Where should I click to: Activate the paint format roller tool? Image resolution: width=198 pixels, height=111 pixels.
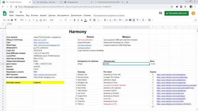click(15, 20)
